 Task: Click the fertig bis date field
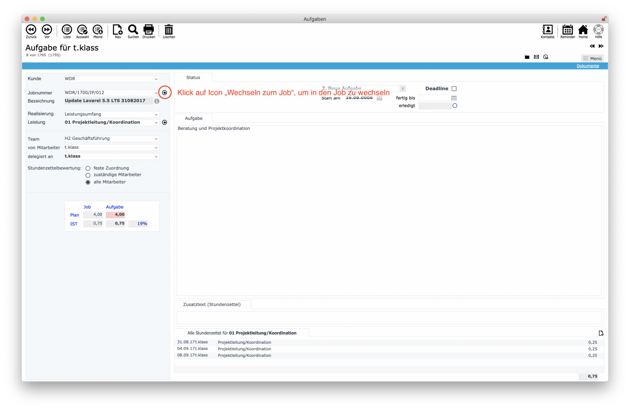tap(434, 98)
